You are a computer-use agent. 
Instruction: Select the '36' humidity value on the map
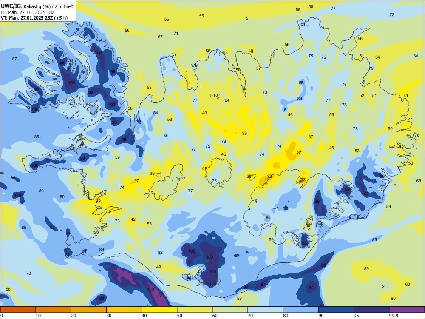249,177
